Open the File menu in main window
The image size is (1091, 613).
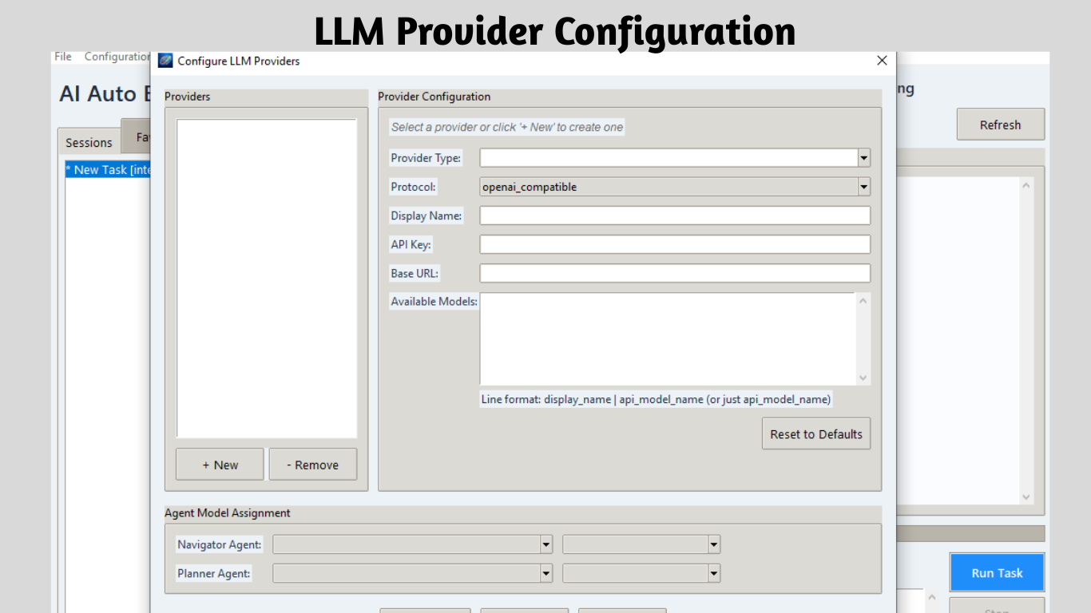click(x=63, y=57)
